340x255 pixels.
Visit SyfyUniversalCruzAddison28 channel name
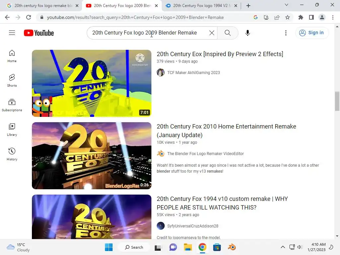click(193, 226)
